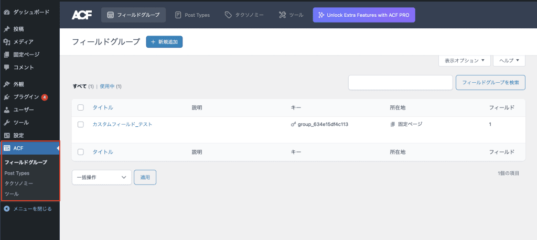Click the 1個の項目 item count text
The image size is (537, 240).
[x=509, y=173]
